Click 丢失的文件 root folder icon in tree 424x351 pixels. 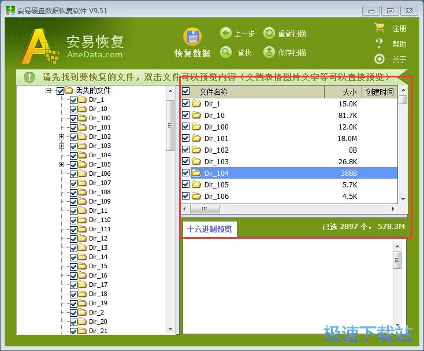click(69, 90)
